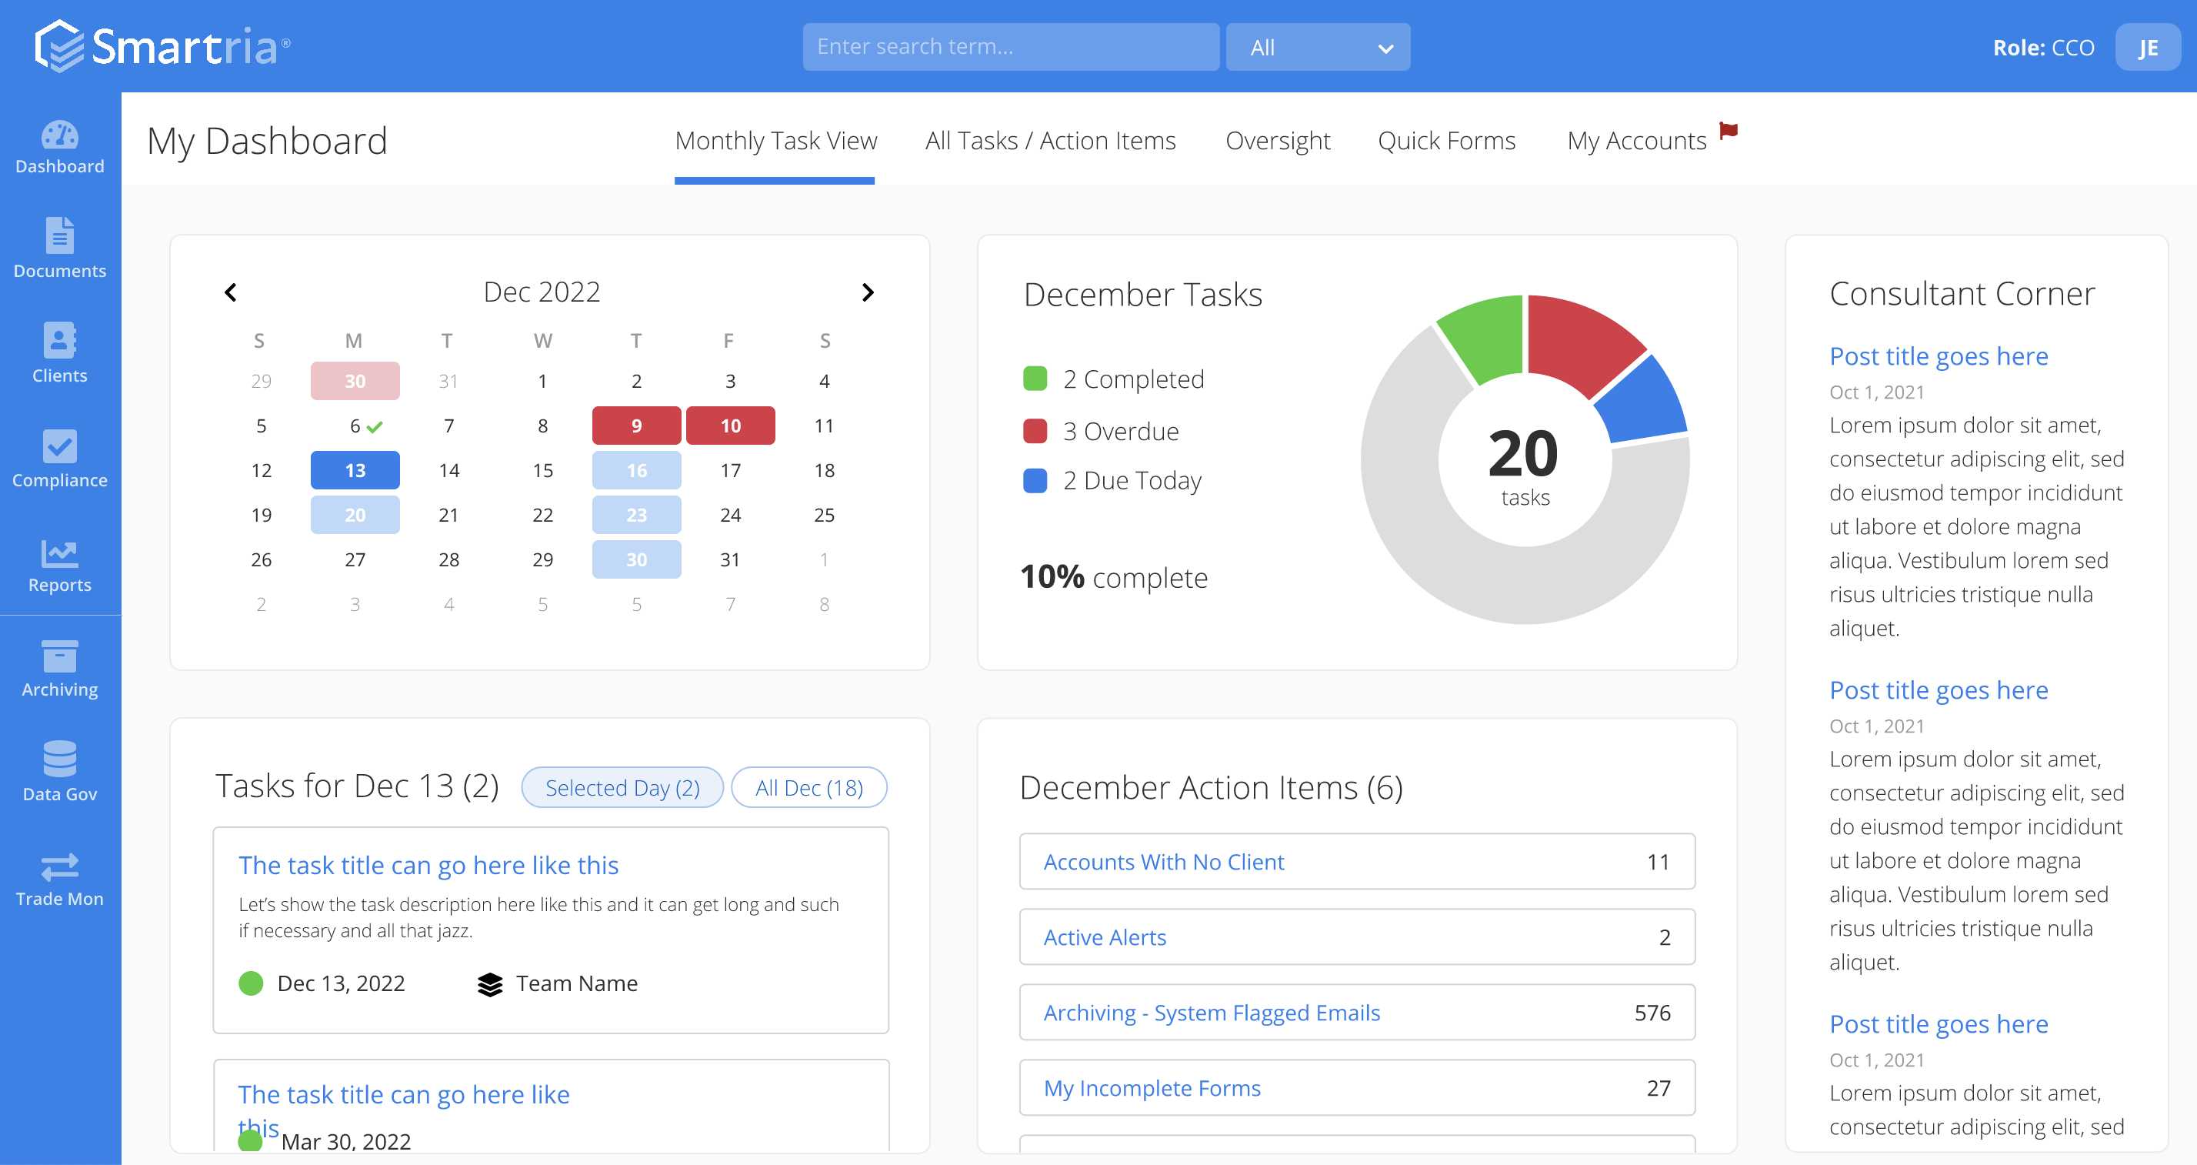Screen dimensions: 2197x1165
Task: Switch to All Tasks / Action Items tab
Action: coord(1050,141)
